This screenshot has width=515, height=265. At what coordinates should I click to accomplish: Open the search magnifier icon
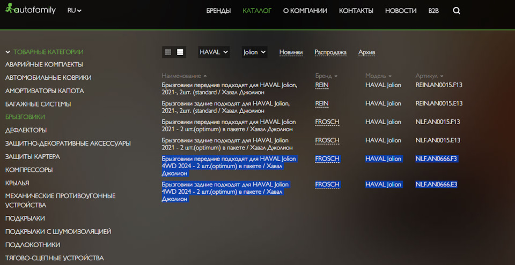click(x=456, y=11)
